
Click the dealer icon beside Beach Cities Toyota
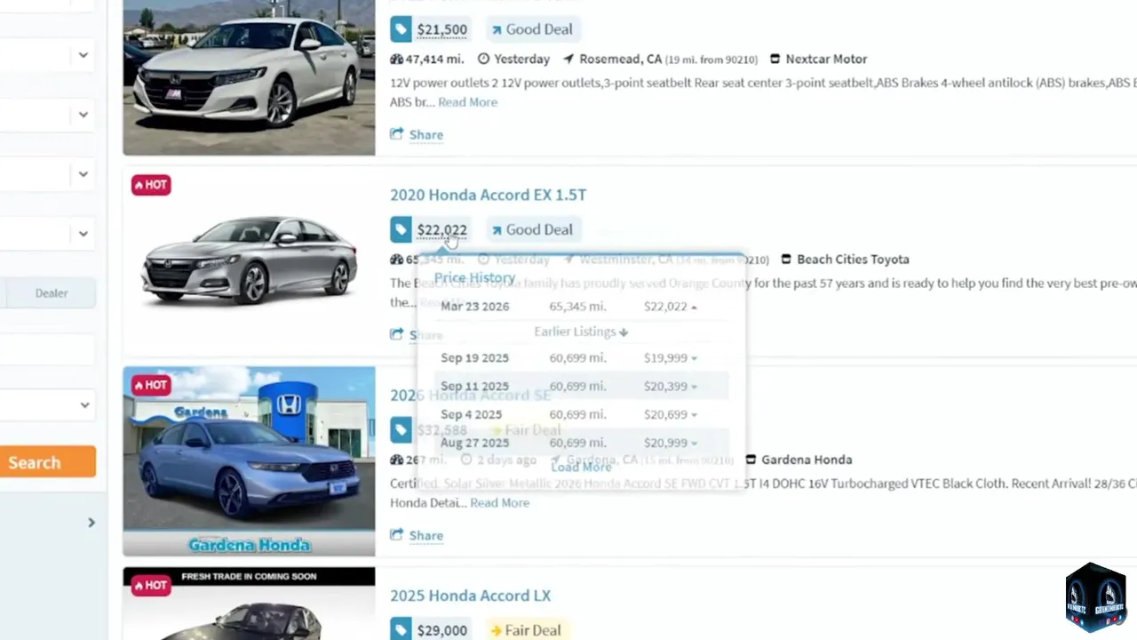coord(786,260)
